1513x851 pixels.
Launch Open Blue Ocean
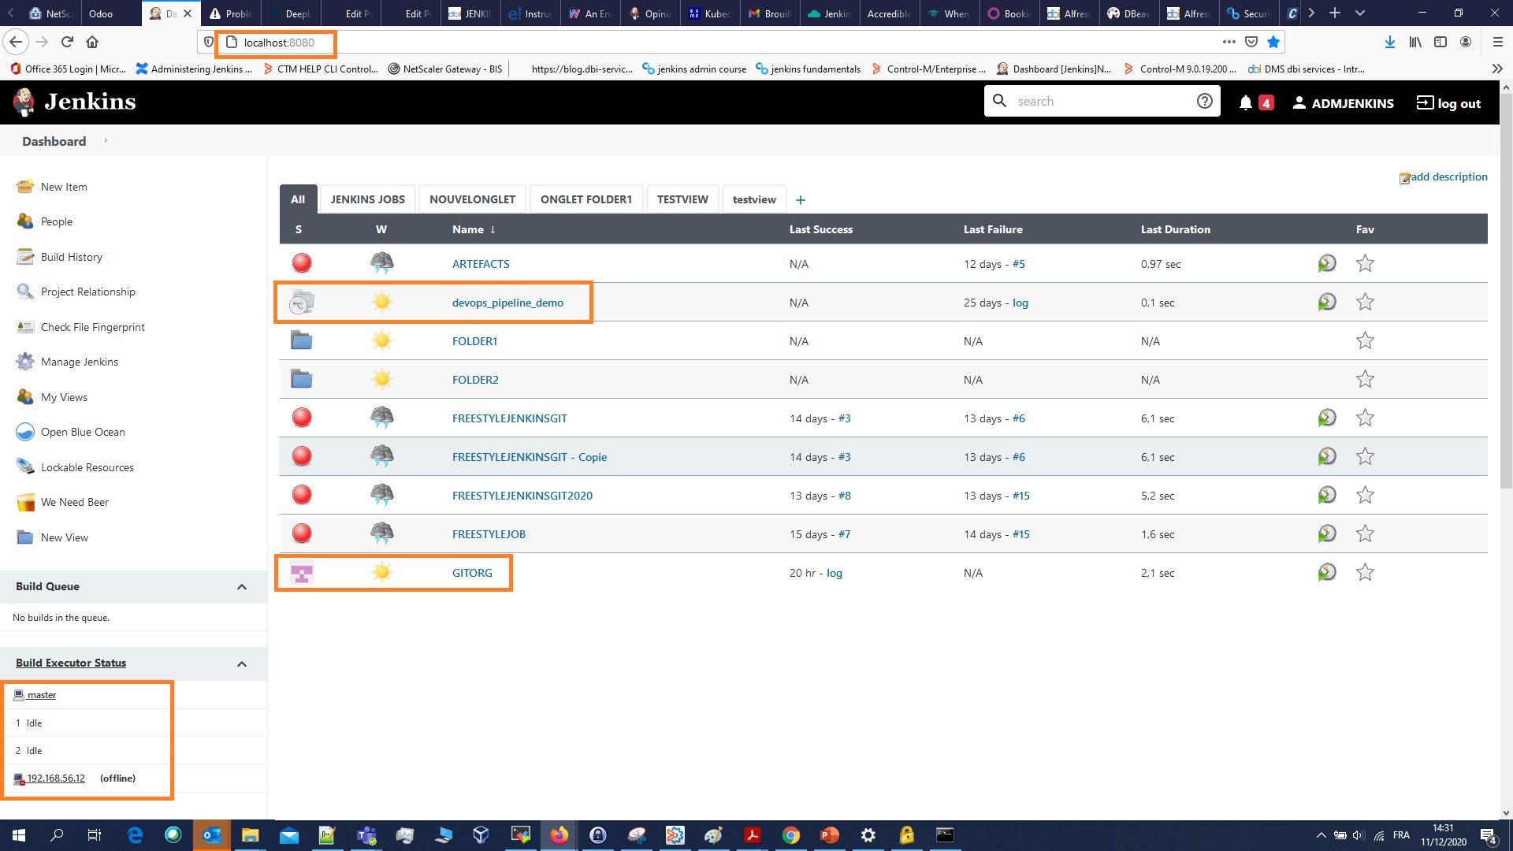tap(83, 432)
